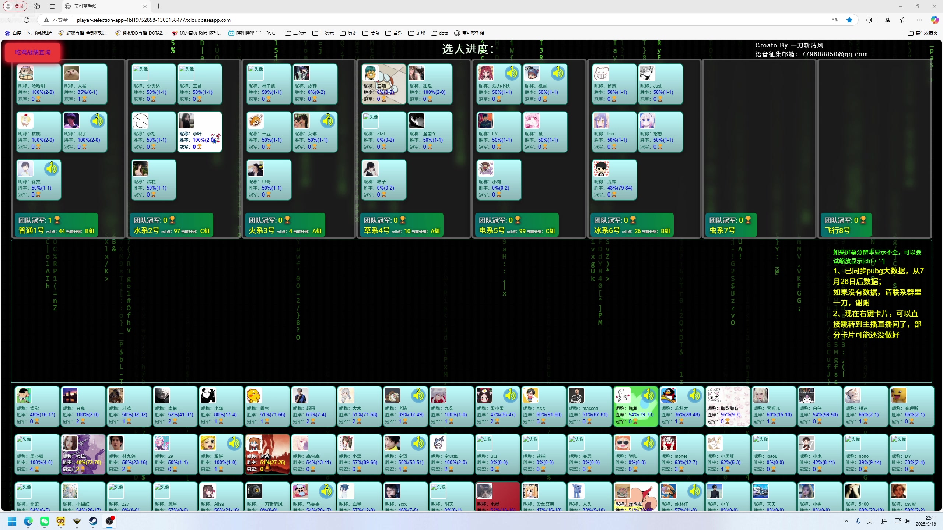Select the 考拉 purple player card

coord(83,455)
